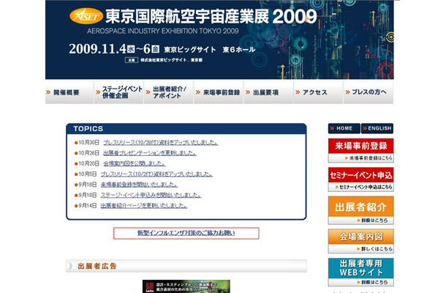The width and height of the screenshot is (446, 293).
Task: Open the 開催概要 navigation item
Action: [x=69, y=92]
